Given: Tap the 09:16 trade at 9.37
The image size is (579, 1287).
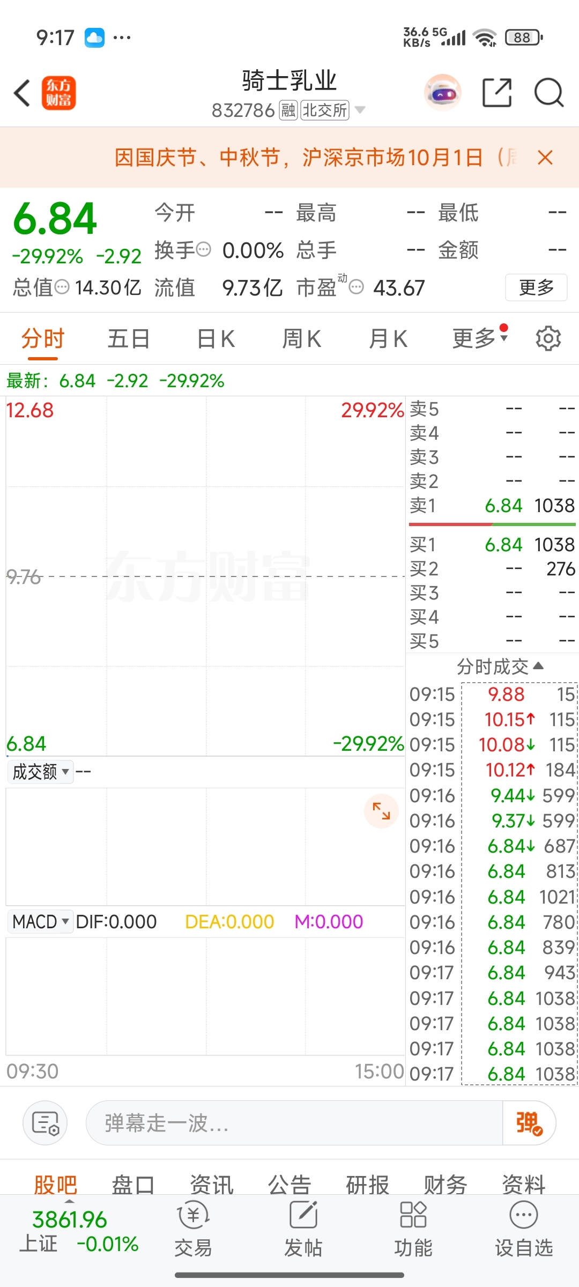Looking at the screenshot, I should [492, 821].
